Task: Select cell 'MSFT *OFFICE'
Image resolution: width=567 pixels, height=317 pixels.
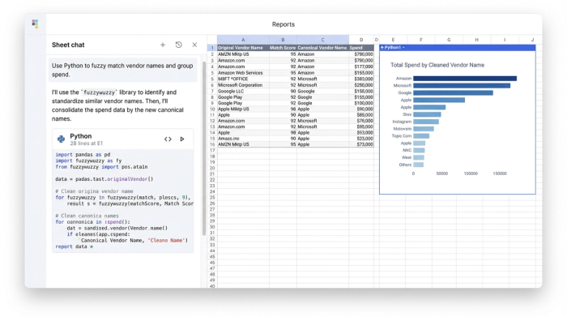Action: pos(243,79)
